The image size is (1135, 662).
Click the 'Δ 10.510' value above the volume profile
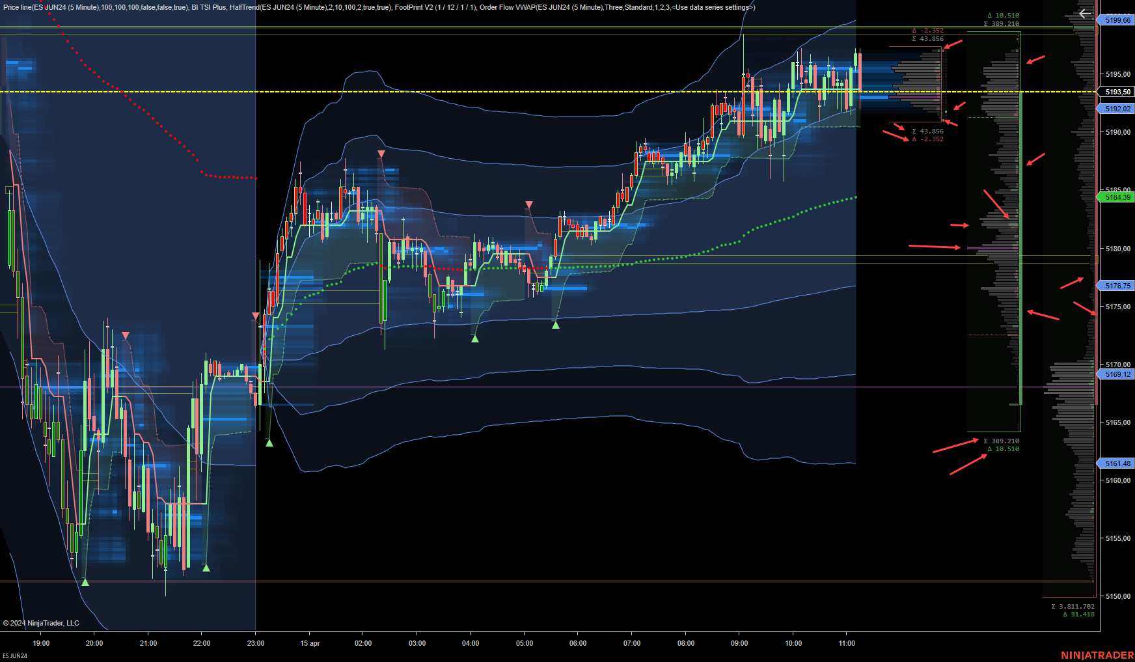[x=1003, y=15]
